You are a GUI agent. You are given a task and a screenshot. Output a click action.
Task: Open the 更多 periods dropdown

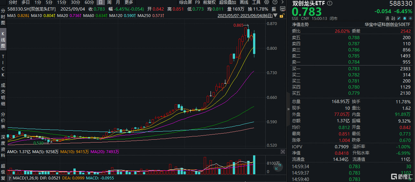tap(129, 2)
